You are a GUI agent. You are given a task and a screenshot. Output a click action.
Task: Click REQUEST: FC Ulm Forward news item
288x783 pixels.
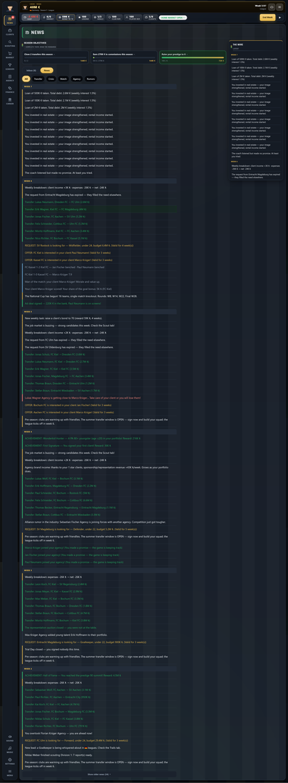[100, 740]
